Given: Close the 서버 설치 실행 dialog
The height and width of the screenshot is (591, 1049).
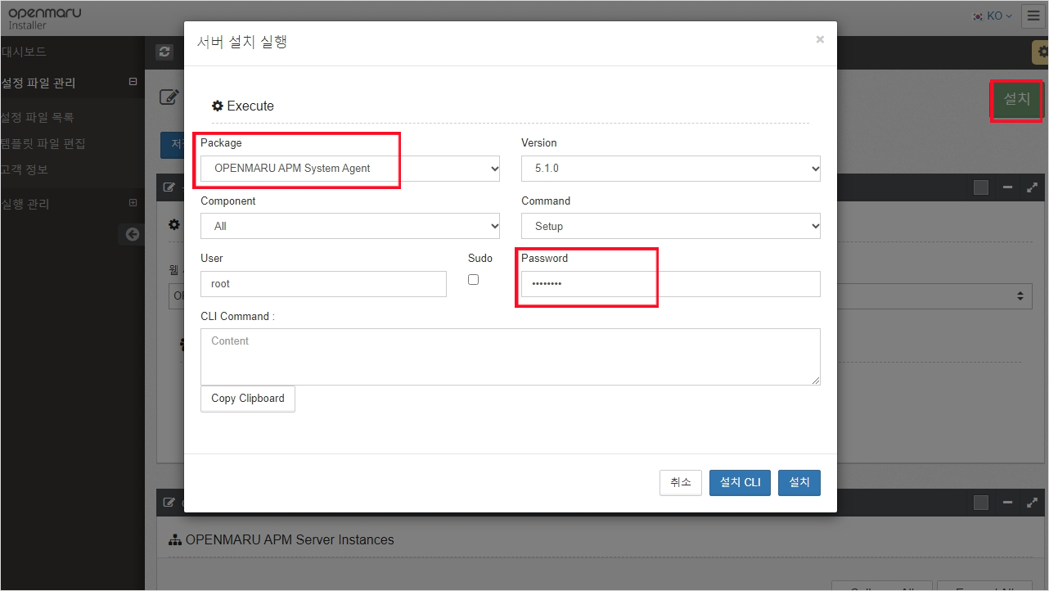Looking at the screenshot, I should [x=820, y=39].
